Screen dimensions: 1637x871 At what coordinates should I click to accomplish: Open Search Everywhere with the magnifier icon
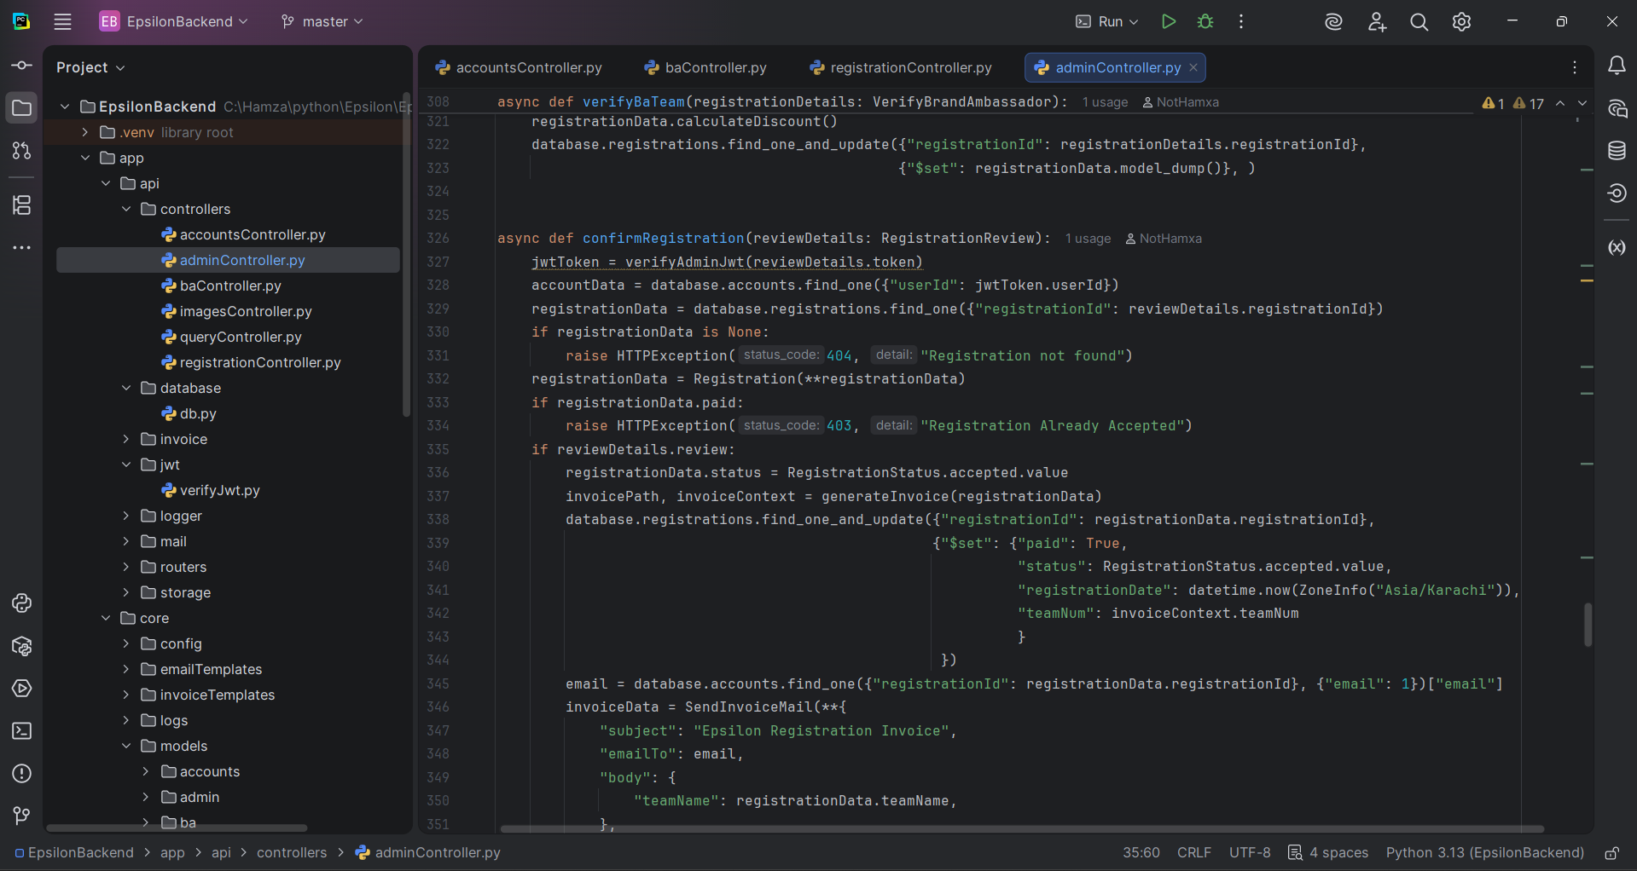1419,21
